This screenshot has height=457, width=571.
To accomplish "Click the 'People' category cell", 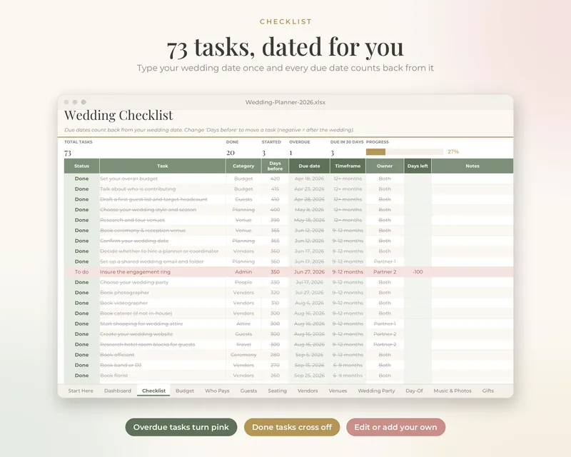I will [243, 282].
